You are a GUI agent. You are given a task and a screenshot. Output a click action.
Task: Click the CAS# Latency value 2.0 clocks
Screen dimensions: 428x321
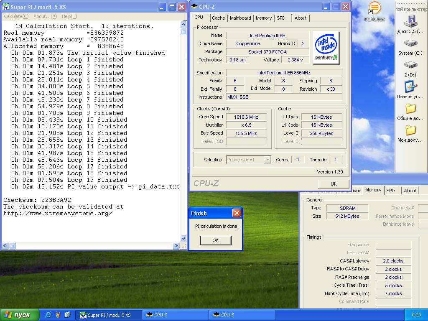click(393, 261)
